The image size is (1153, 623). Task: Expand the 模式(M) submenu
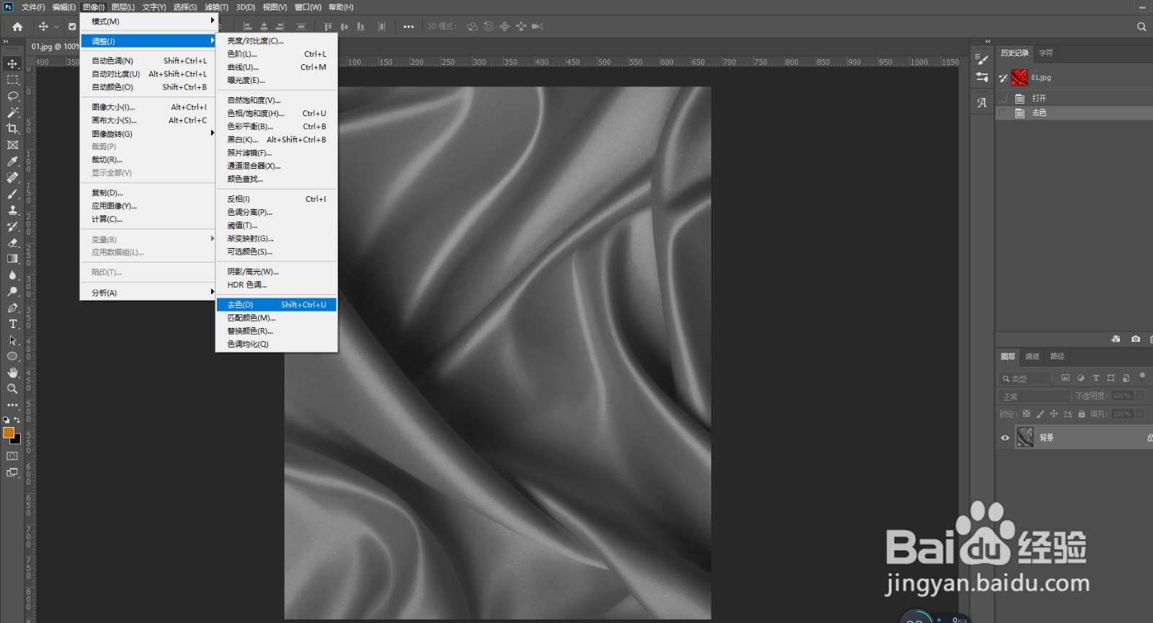(148, 22)
